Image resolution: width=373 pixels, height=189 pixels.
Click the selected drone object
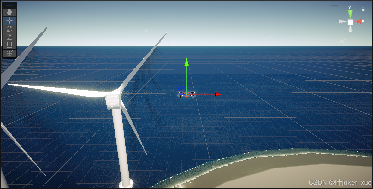point(186,93)
